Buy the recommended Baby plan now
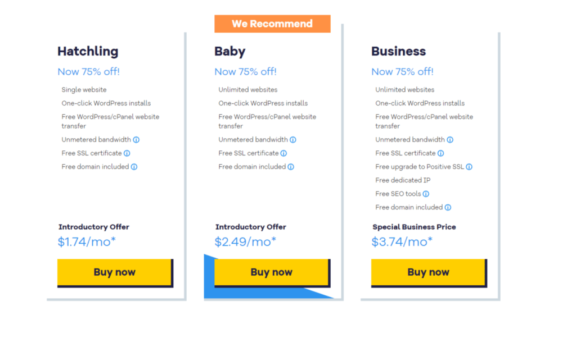Viewport: 576px width, 338px height. pos(272,273)
